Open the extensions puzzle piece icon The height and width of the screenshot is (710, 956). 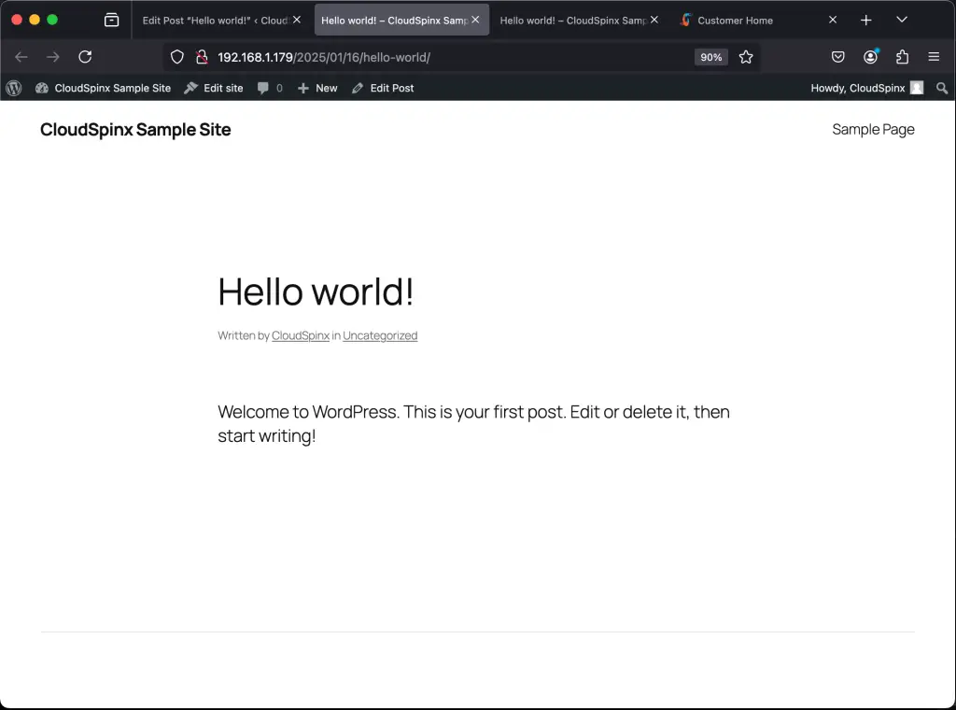(902, 57)
